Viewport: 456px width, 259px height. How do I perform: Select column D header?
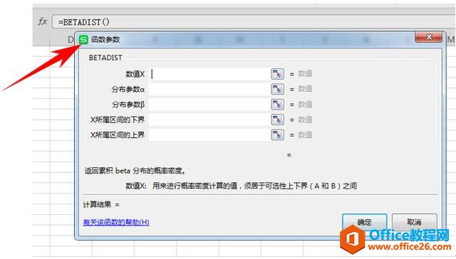pos(71,39)
